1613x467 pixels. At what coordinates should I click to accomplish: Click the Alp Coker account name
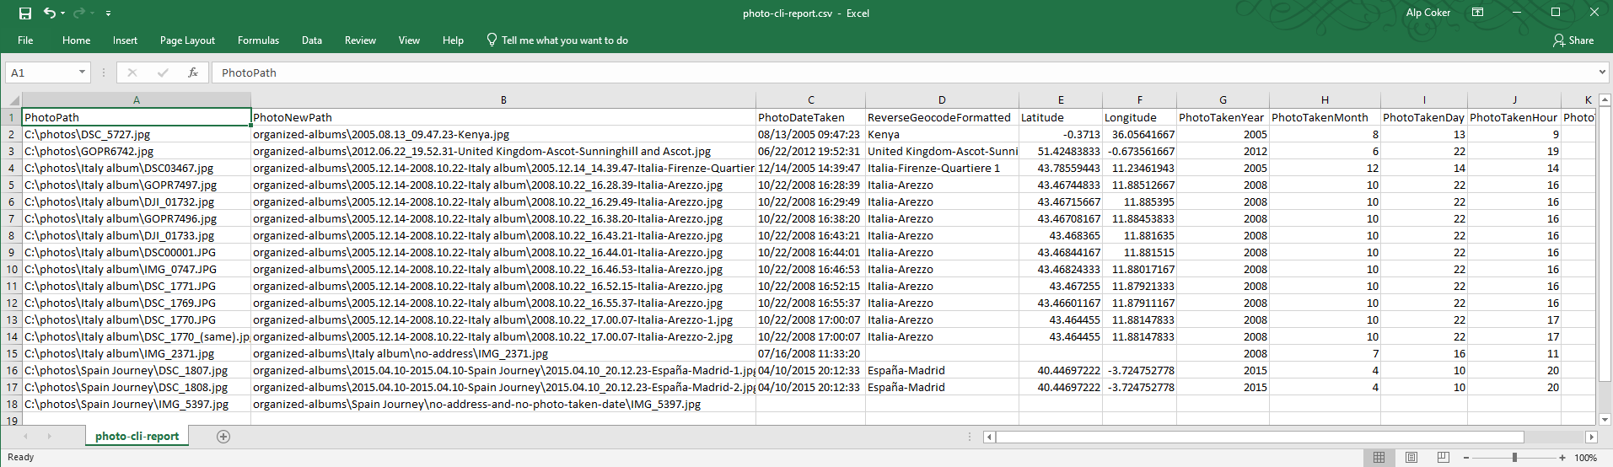click(x=1428, y=13)
